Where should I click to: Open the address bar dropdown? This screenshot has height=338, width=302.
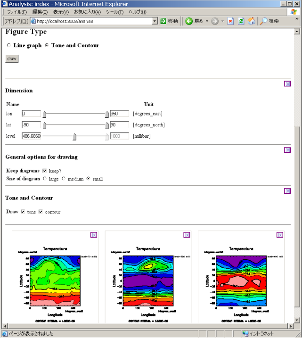pyautogui.click(x=155, y=21)
